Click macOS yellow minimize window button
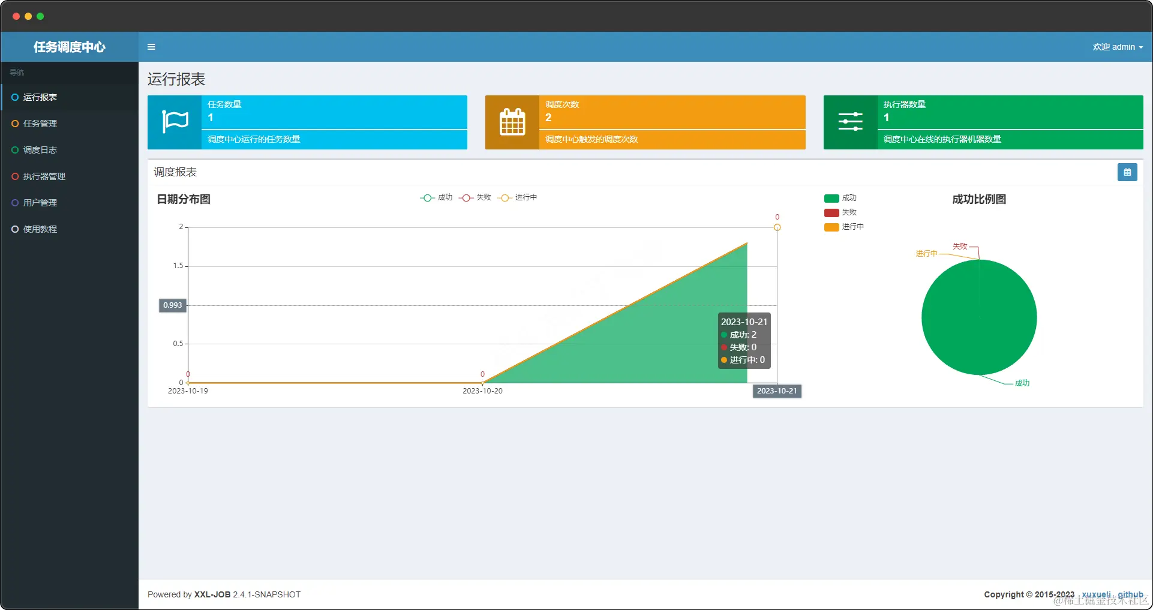 pyautogui.click(x=28, y=16)
